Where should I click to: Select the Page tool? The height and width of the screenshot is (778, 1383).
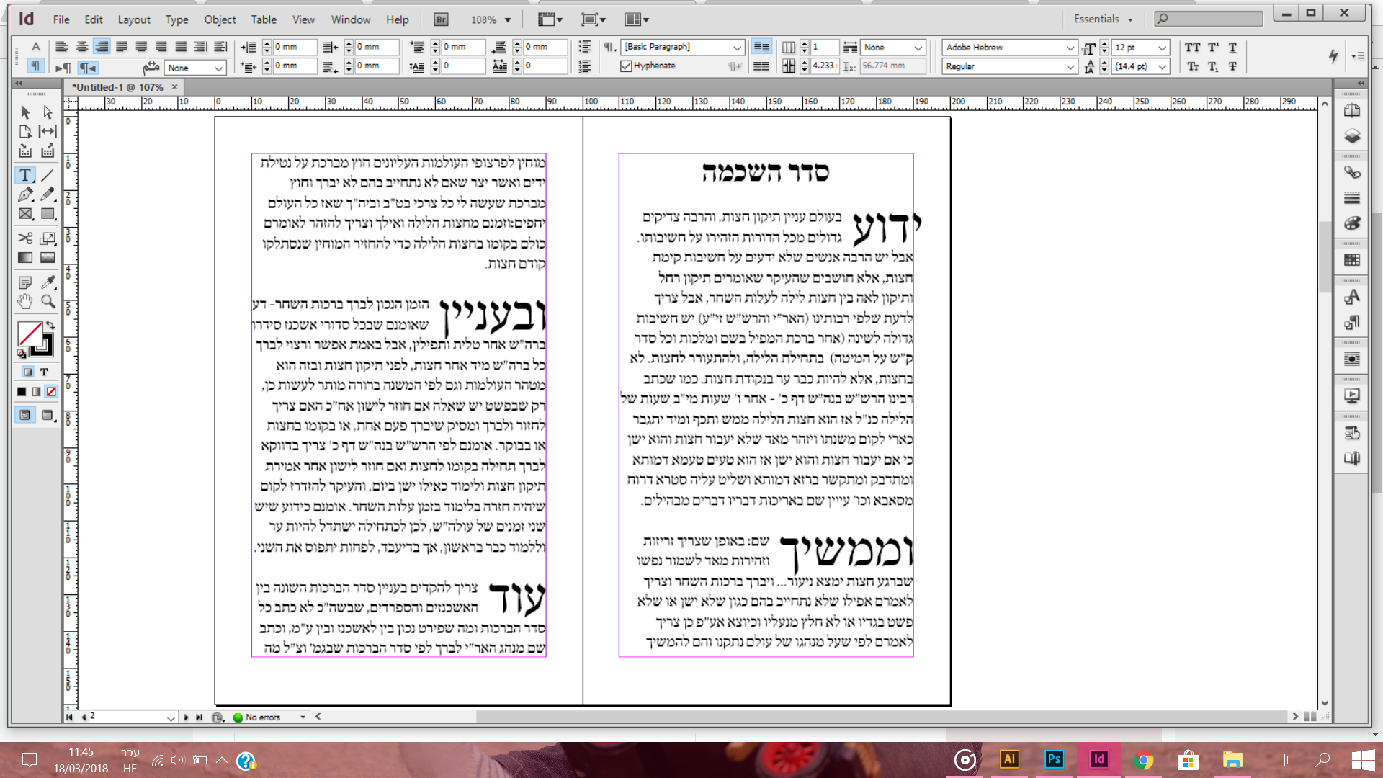(x=25, y=132)
